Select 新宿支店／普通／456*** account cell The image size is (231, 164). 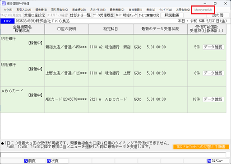click(66, 47)
